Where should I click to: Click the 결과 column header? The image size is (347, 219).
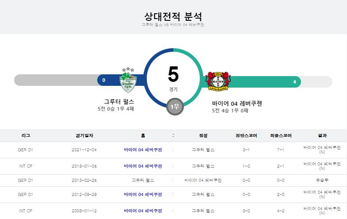322,135
